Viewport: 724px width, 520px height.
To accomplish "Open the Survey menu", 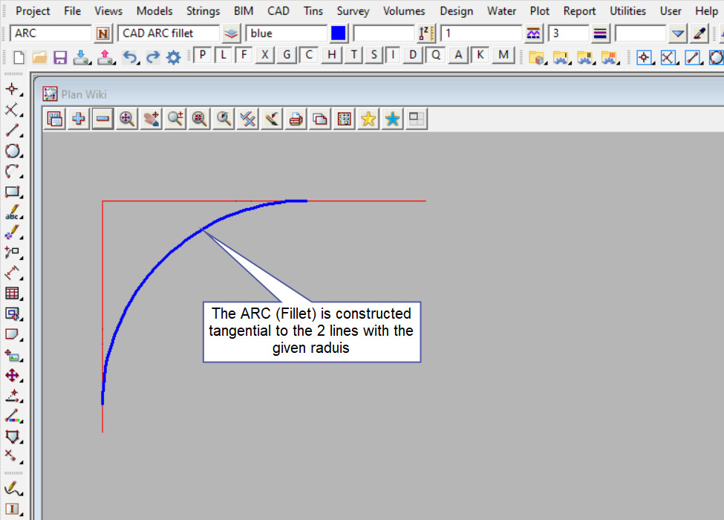I will pyautogui.click(x=353, y=11).
